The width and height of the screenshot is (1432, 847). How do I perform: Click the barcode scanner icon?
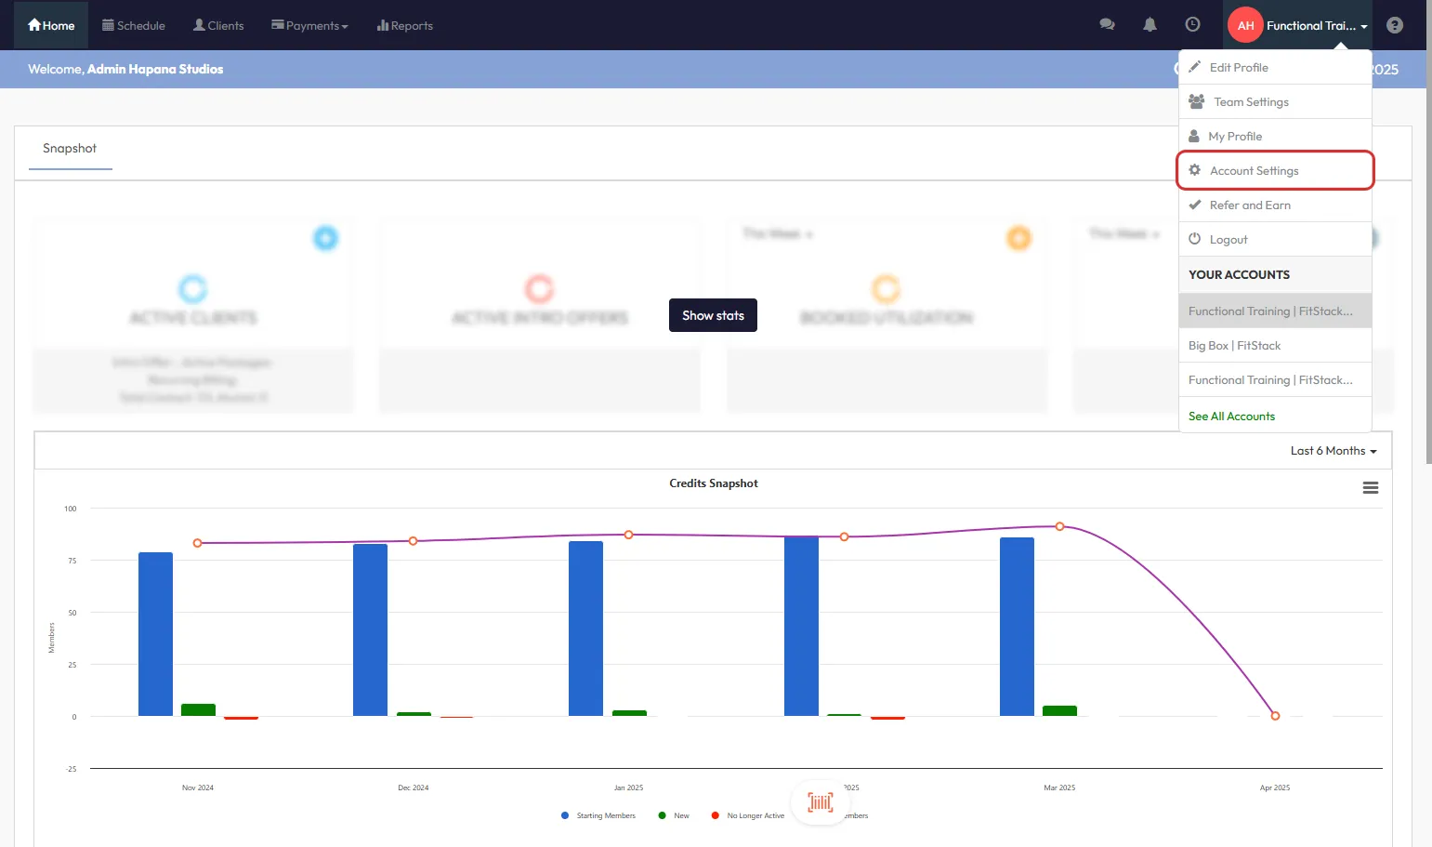[820, 802]
